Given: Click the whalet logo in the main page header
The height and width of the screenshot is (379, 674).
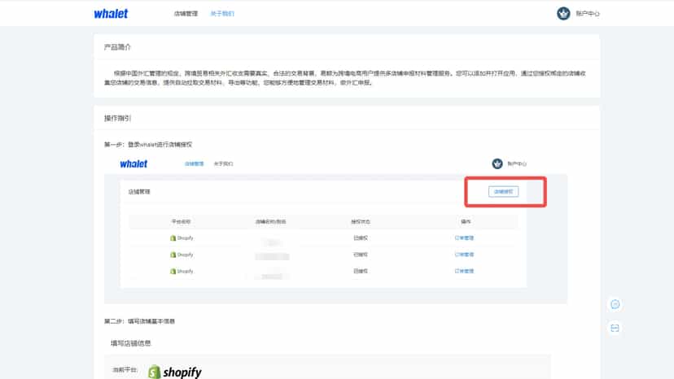Looking at the screenshot, I should [x=111, y=14].
